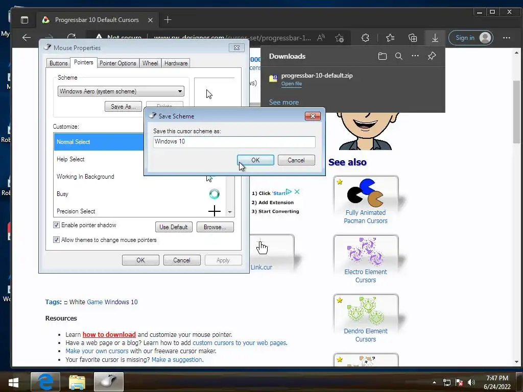This screenshot has height=392, width=523.
Task: Select Help Select cursor row
Action: coord(99,159)
